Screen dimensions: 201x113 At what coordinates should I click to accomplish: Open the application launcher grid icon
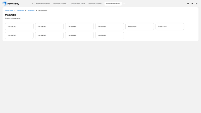pyautogui.click(x=188, y=4)
